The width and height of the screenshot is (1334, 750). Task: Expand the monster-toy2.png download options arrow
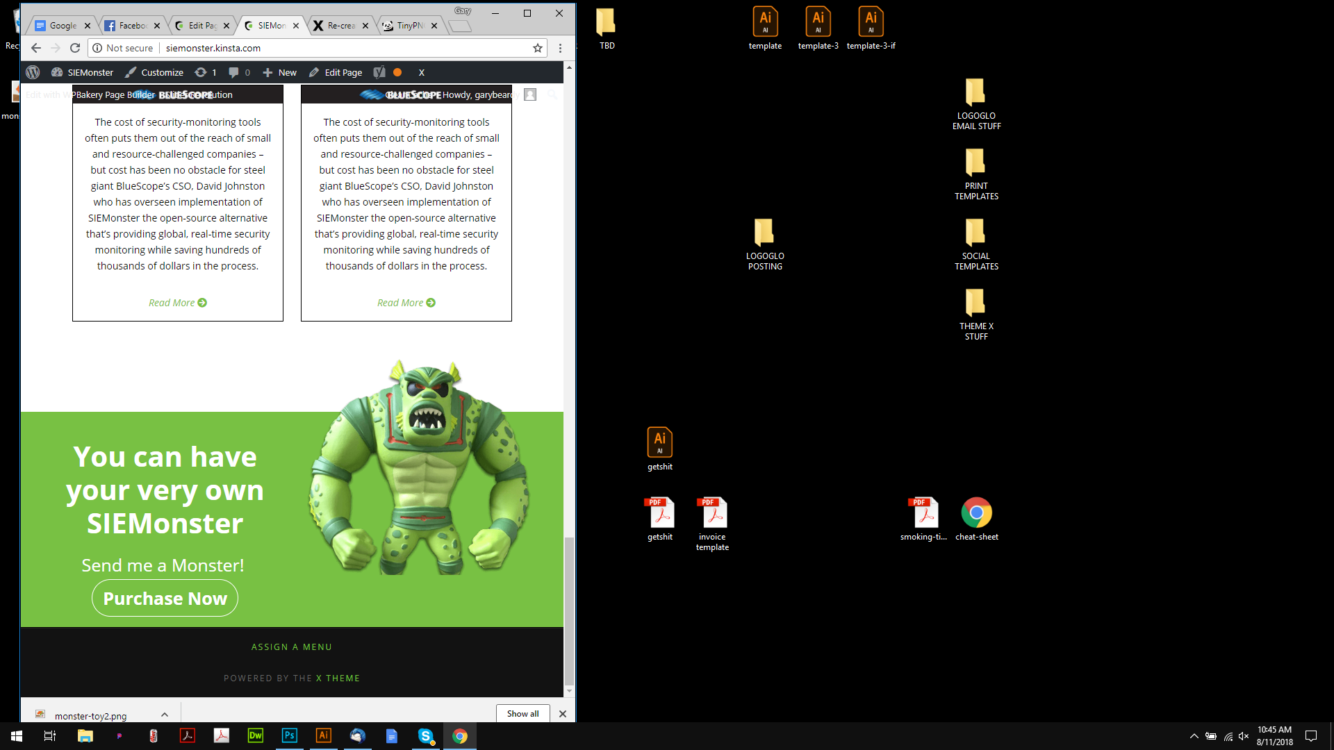pos(165,714)
